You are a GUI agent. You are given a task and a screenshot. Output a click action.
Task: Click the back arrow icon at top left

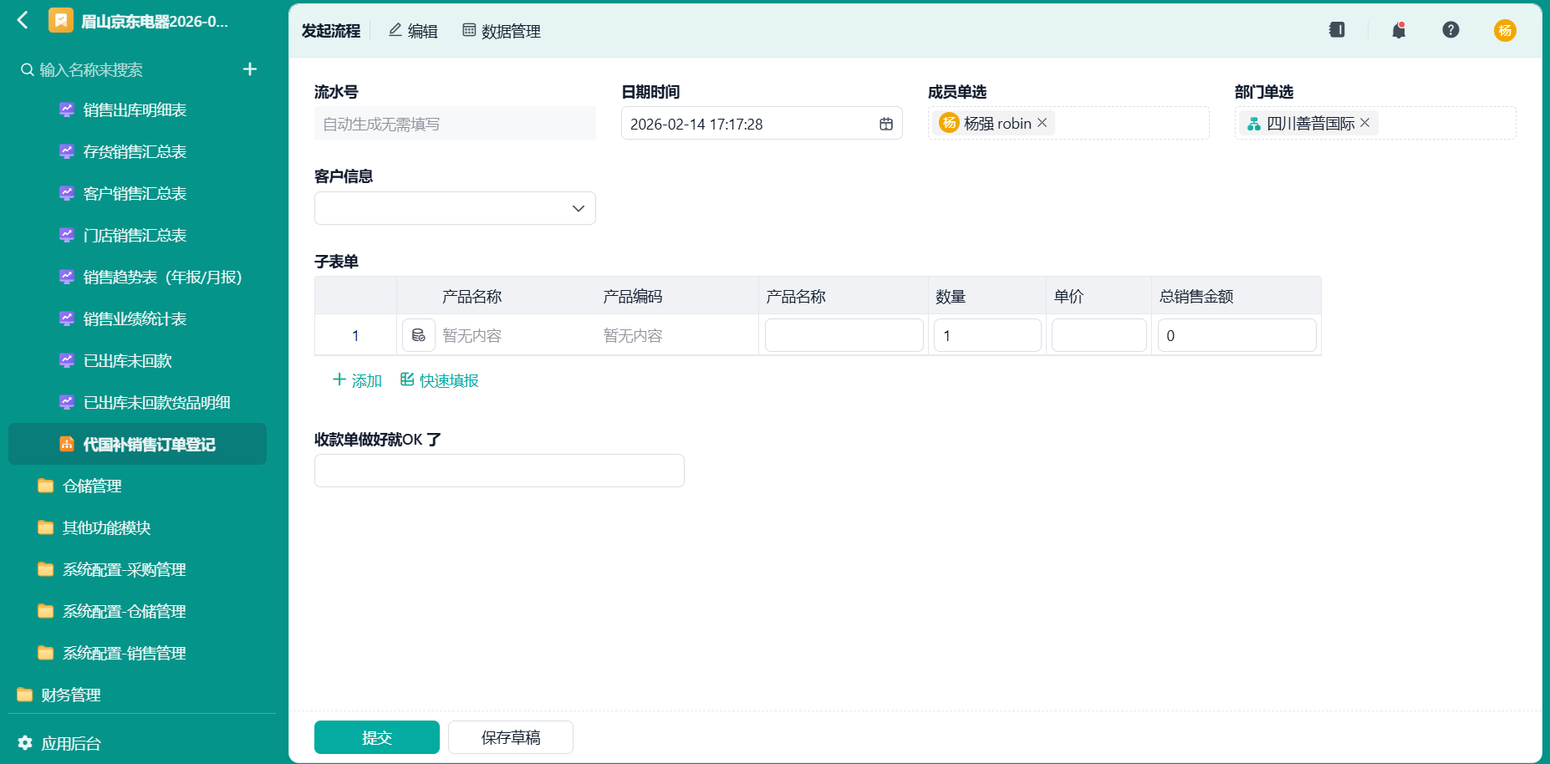pos(23,20)
